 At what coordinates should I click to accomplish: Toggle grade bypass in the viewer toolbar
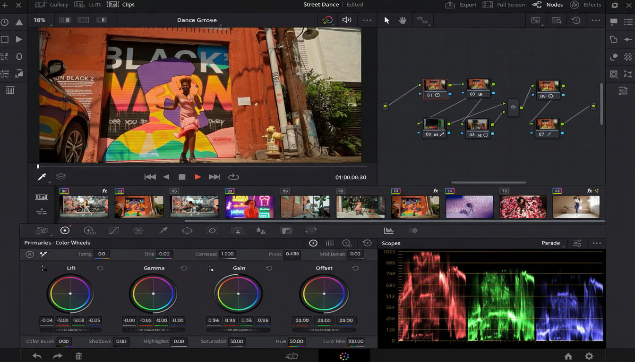pyautogui.click(x=328, y=20)
